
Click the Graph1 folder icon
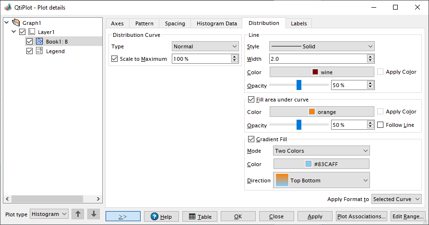(16, 22)
